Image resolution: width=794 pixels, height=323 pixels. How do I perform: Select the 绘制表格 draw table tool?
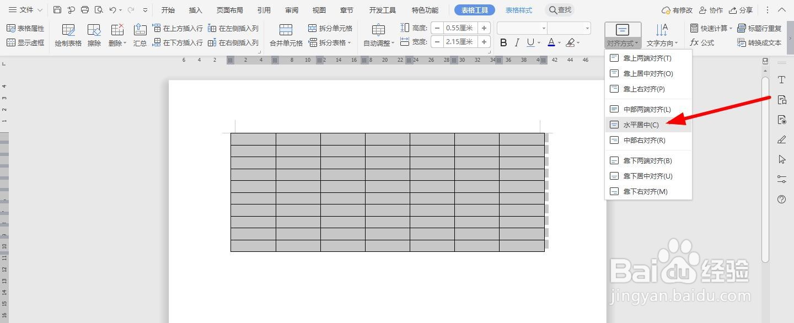(x=68, y=35)
